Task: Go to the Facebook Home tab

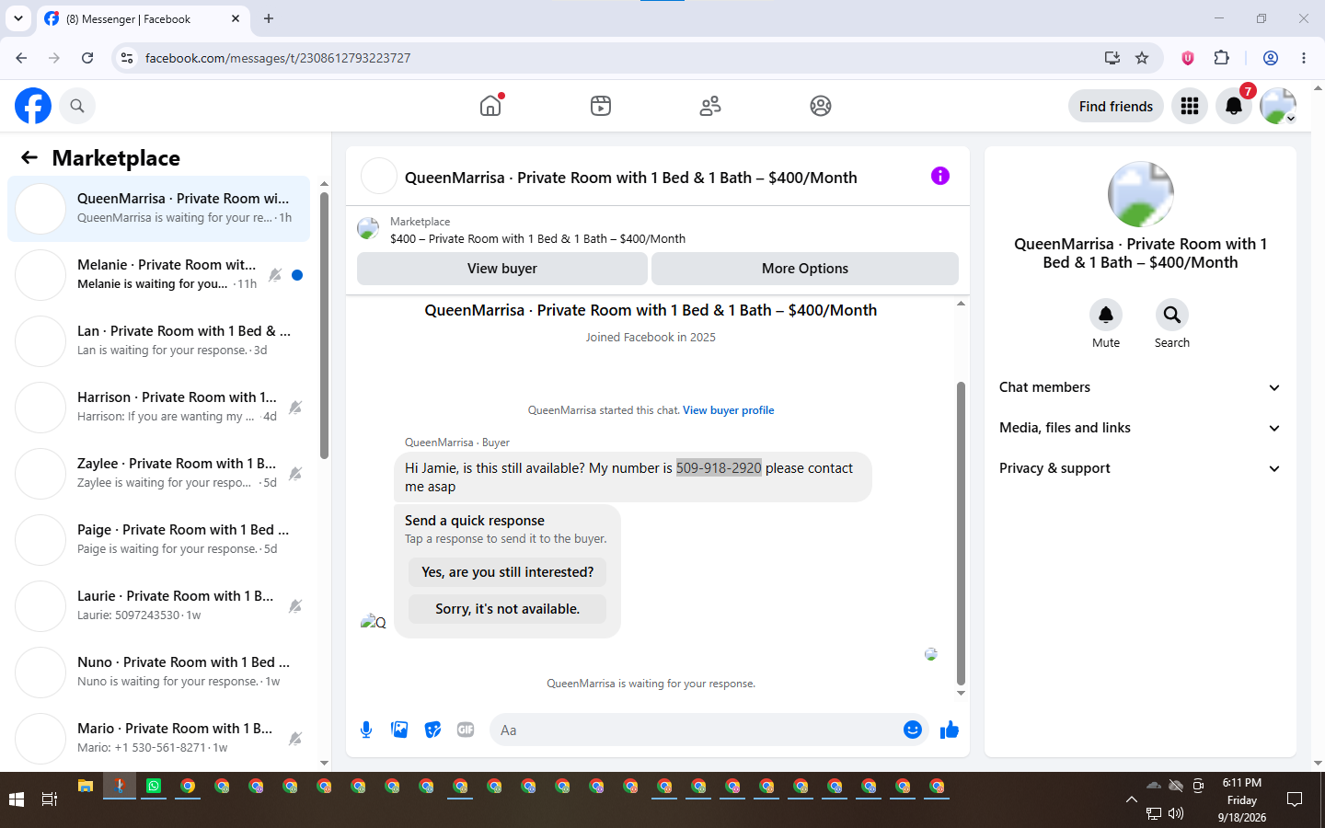Action: coord(490,106)
